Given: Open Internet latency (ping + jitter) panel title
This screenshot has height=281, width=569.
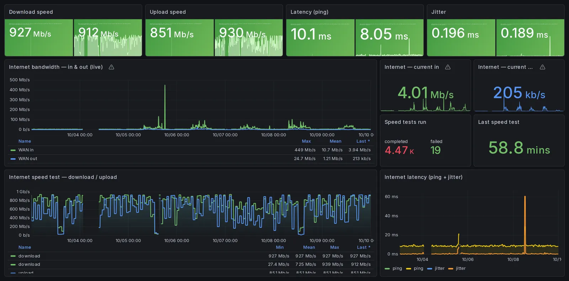Looking at the screenshot, I should pyautogui.click(x=424, y=177).
